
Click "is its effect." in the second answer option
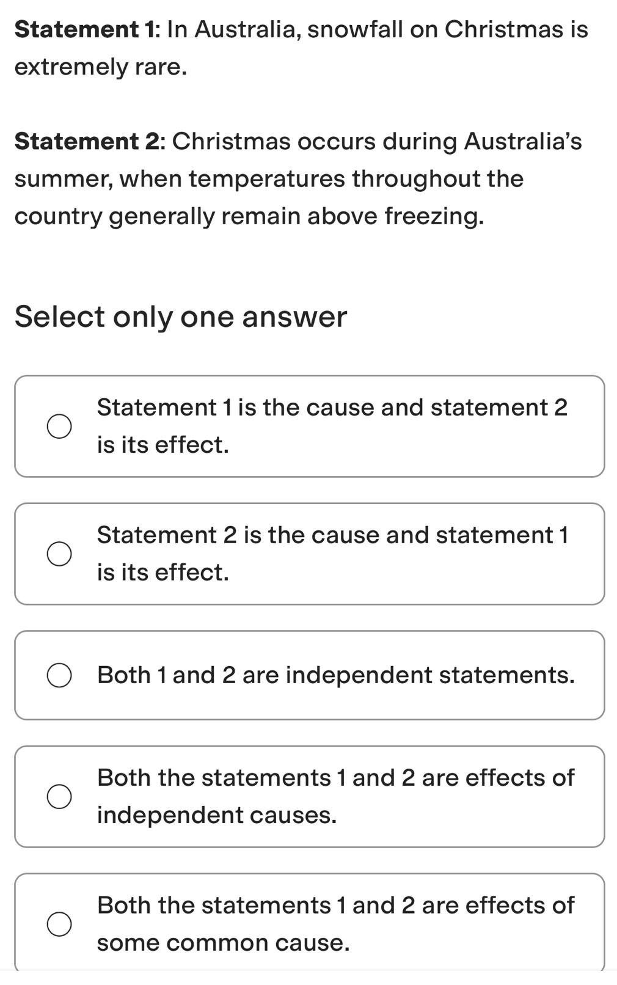163,573
